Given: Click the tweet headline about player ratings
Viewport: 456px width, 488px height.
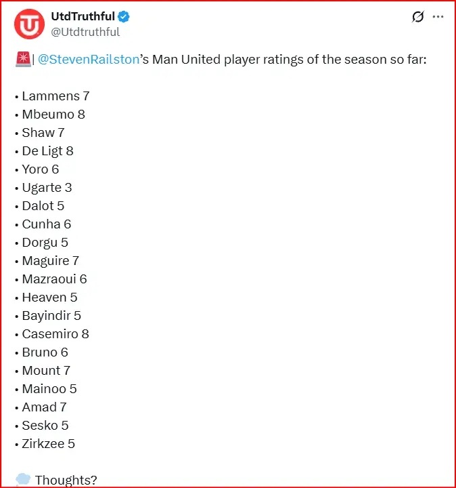Looking at the screenshot, I should (221, 60).
